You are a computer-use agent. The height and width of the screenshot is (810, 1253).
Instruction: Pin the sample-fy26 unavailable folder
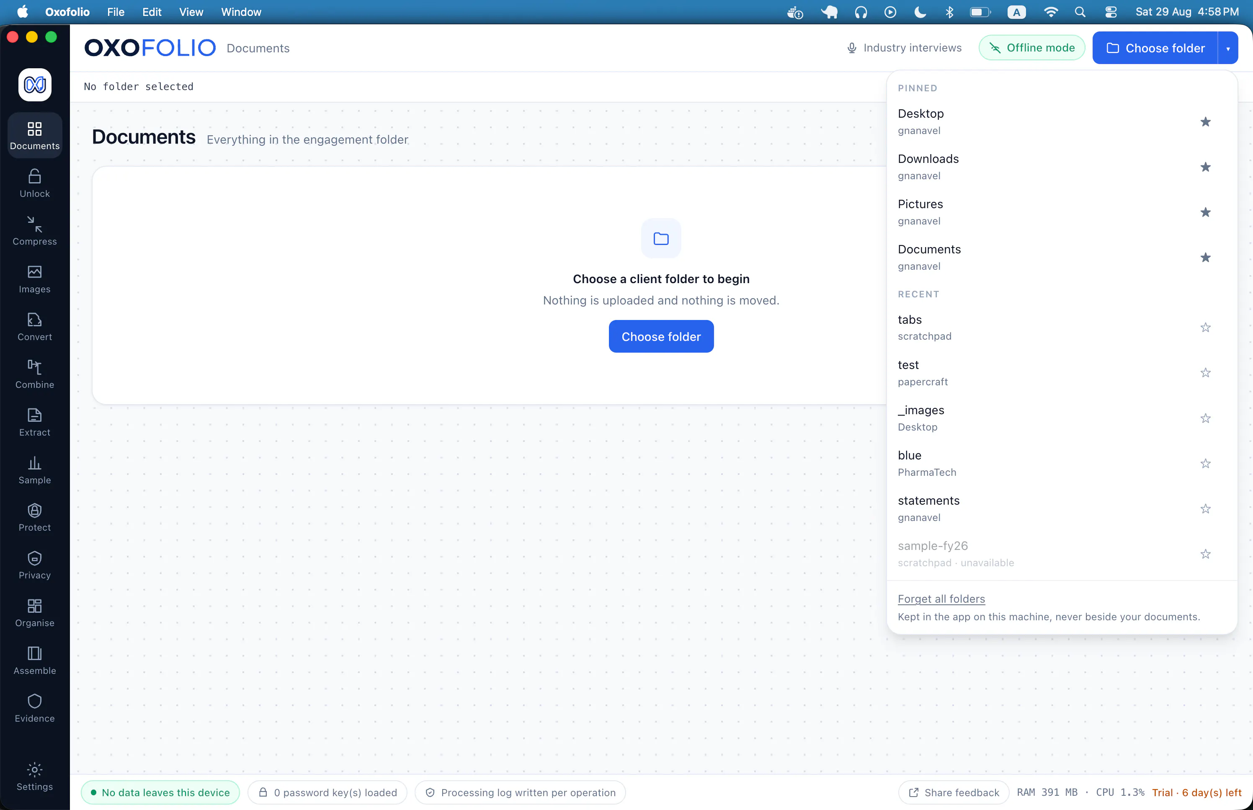tap(1205, 555)
